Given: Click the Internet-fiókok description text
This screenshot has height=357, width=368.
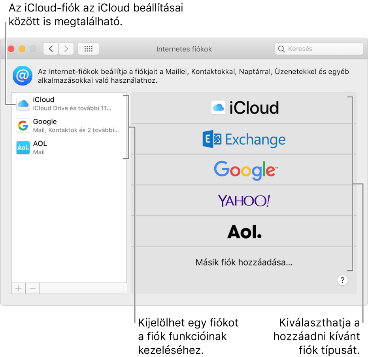Looking at the screenshot, I should coord(193,76).
